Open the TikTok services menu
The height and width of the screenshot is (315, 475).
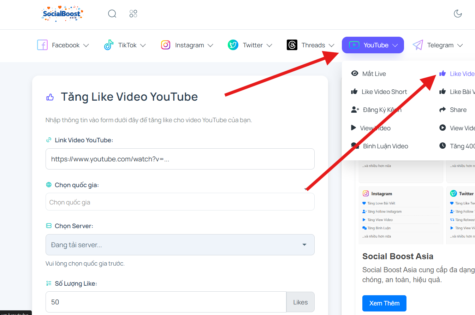[x=125, y=45]
